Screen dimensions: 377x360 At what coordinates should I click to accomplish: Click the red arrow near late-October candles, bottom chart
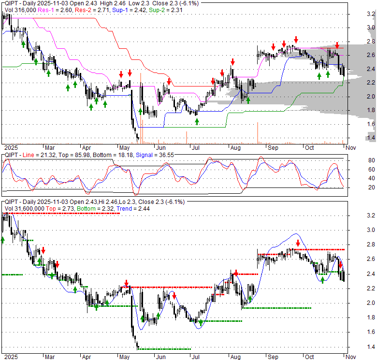(340, 265)
